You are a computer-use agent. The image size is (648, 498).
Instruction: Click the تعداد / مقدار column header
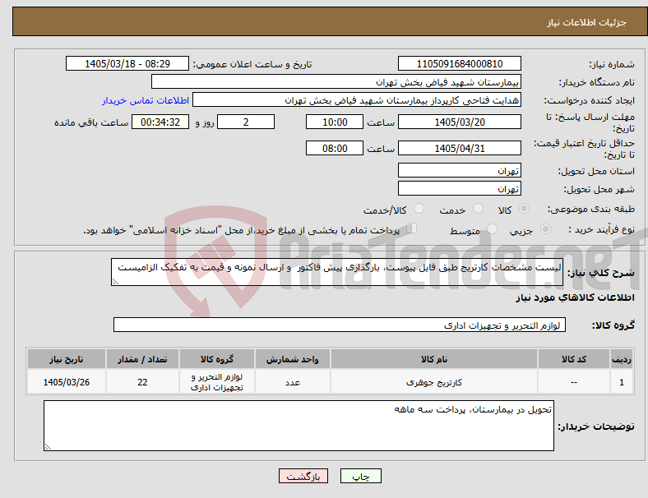(x=142, y=359)
